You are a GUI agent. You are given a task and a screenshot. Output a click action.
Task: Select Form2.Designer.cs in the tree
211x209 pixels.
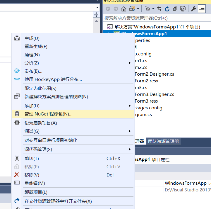tap(154, 74)
